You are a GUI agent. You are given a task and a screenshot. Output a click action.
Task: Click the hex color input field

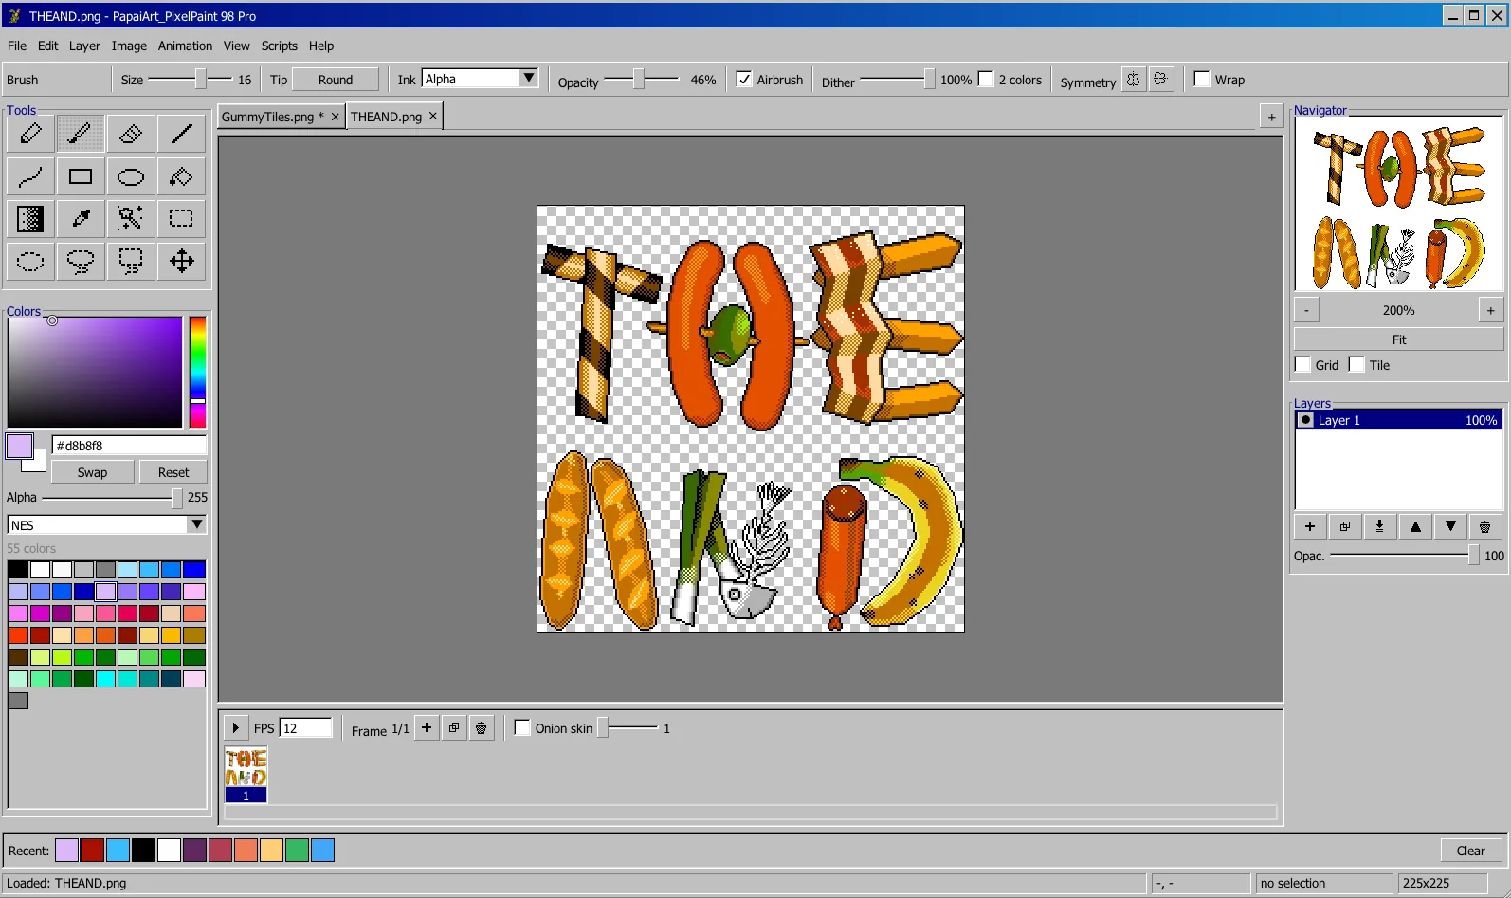click(x=129, y=446)
